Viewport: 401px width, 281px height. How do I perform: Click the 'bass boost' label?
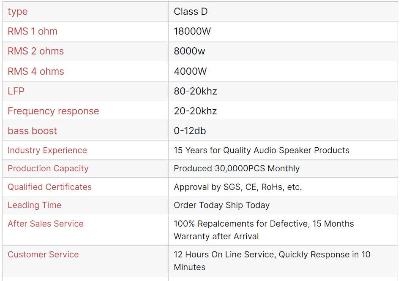33,131
